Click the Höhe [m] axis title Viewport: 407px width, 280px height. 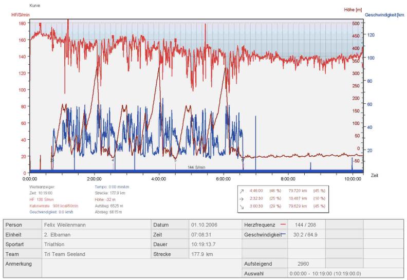click(352, 10)
